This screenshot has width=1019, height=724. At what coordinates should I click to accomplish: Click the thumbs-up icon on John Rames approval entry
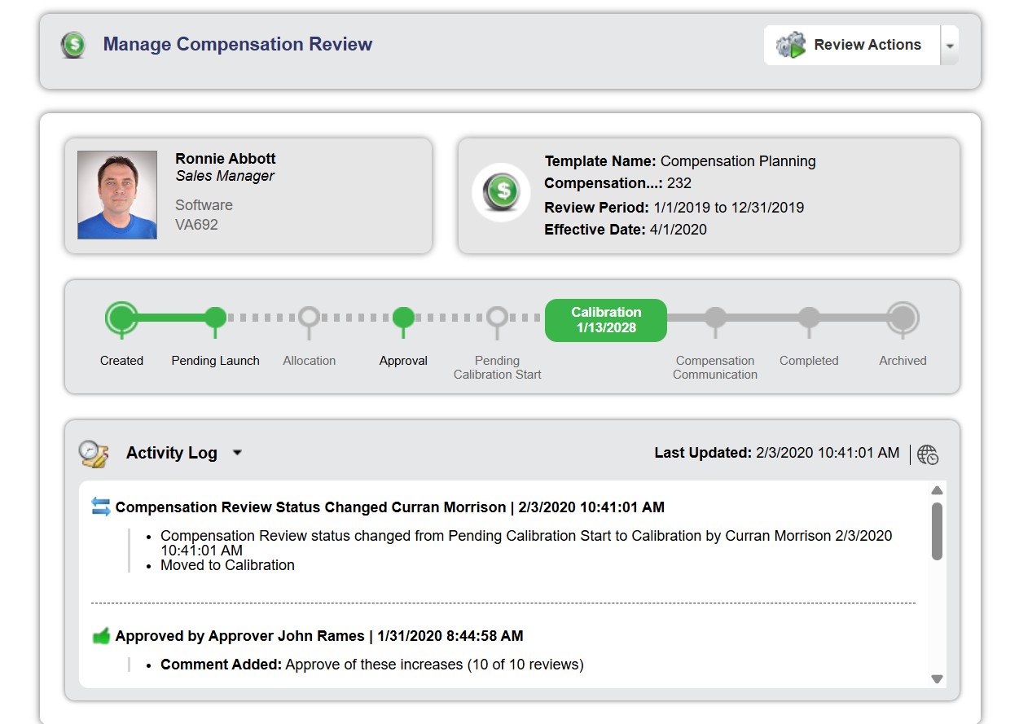click(103, 635)
